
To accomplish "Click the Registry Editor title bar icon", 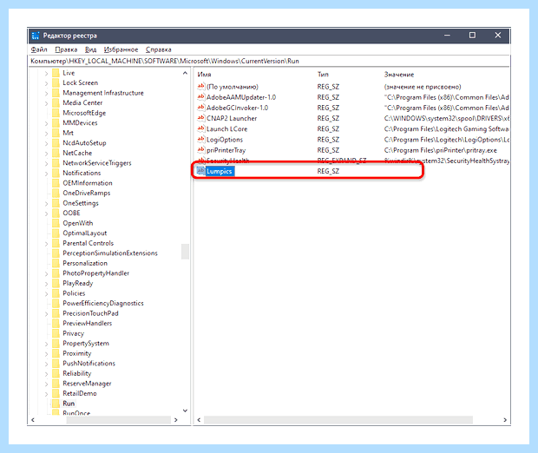I will click(x=36, y=36).
